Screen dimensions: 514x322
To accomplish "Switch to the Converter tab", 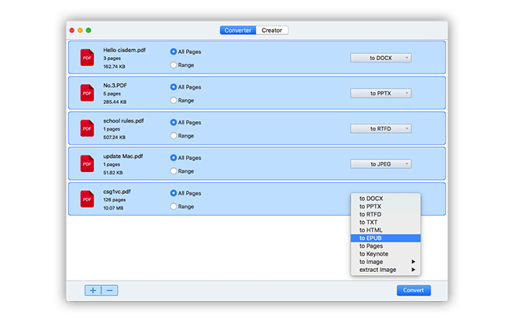I will point(238,30).
